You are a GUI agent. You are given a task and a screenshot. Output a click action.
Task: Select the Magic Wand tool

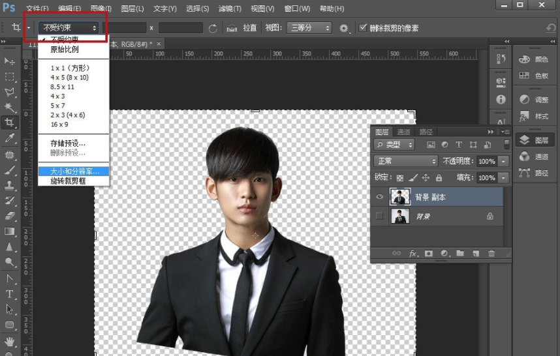click(x=9, y=107)
